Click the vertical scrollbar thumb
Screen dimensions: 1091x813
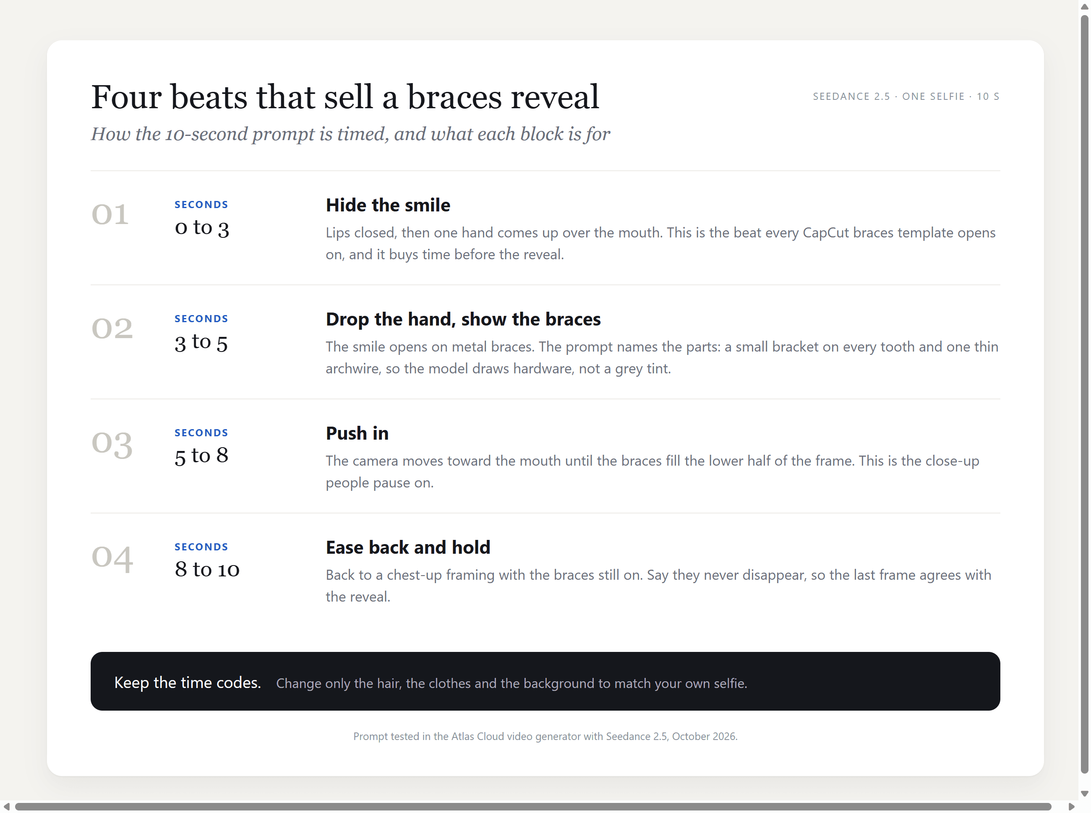pos(1085,394)
